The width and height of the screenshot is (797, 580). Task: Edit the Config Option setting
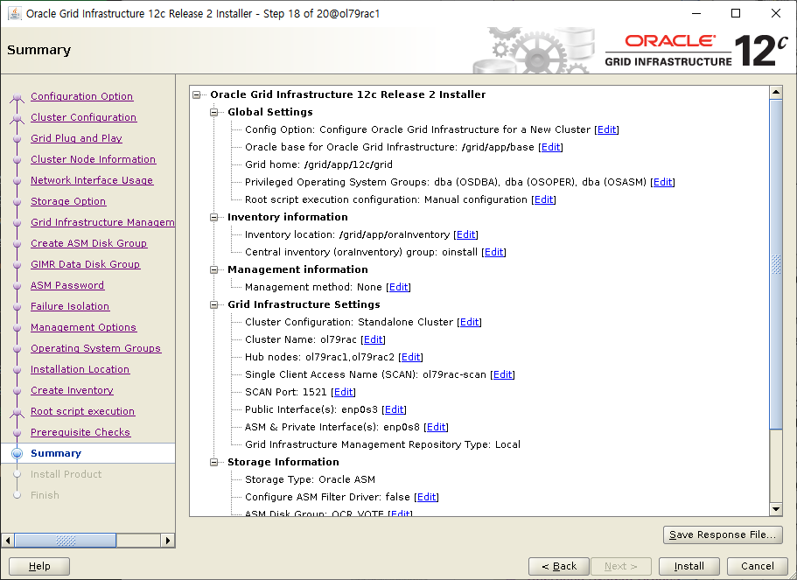(606, 129)
